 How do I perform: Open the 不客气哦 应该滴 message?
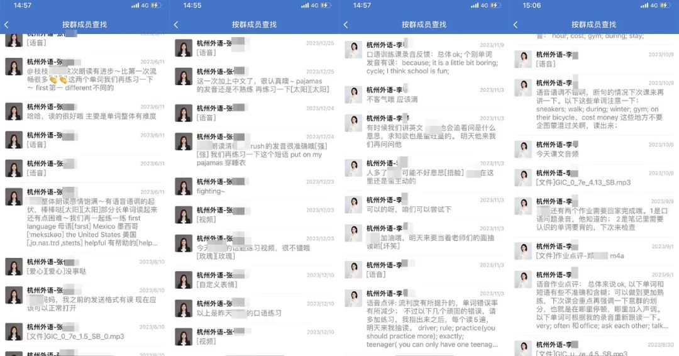[x=424, y=94]
